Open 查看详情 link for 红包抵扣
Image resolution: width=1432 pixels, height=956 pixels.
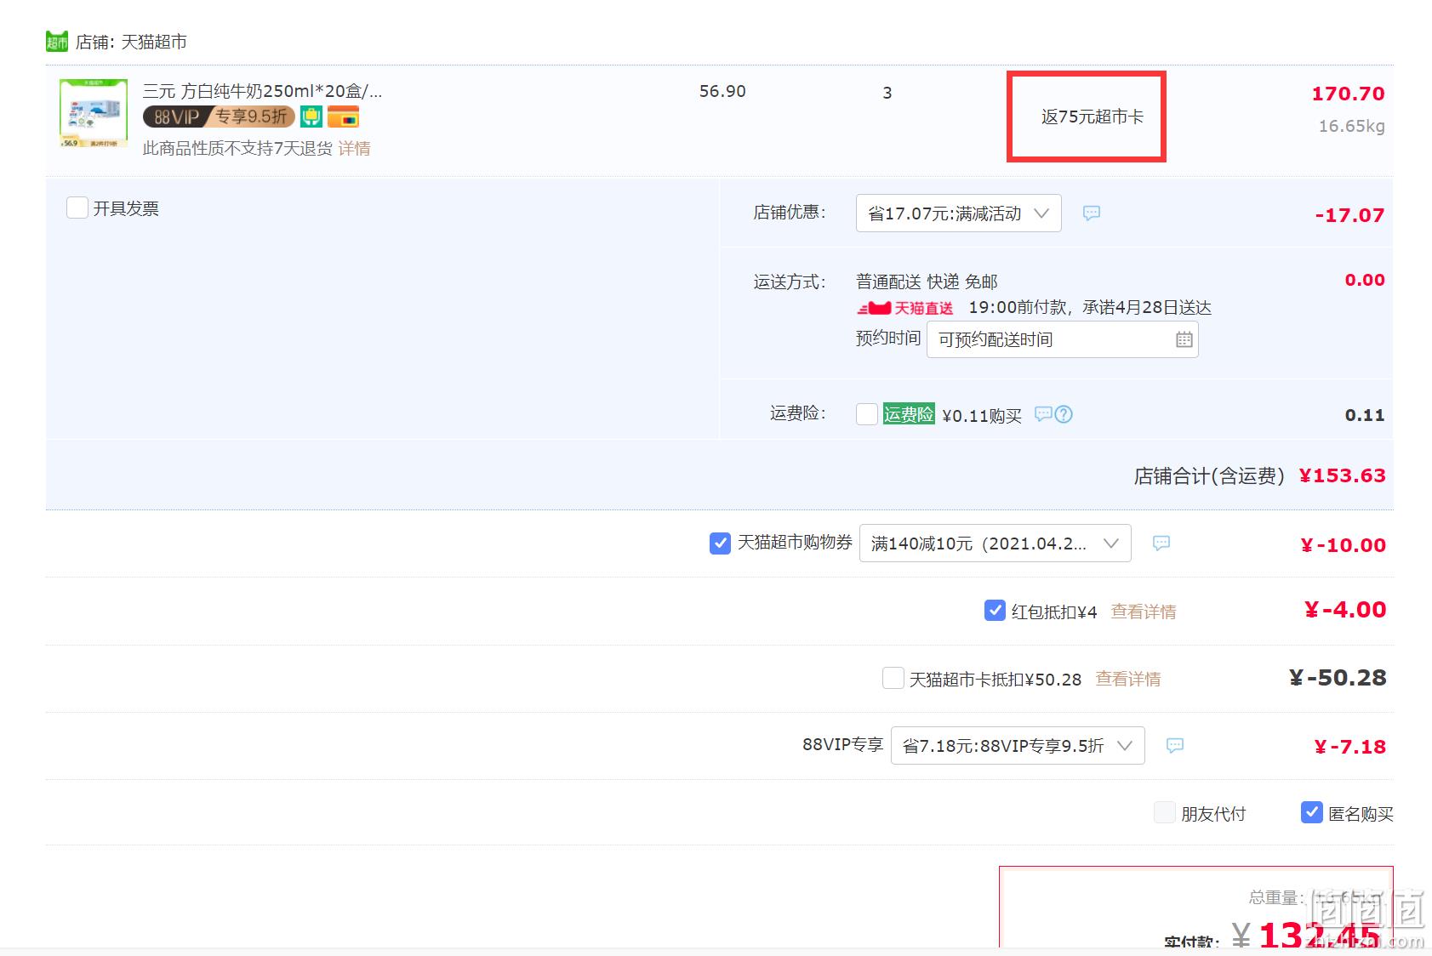[x=1144, y=612]
